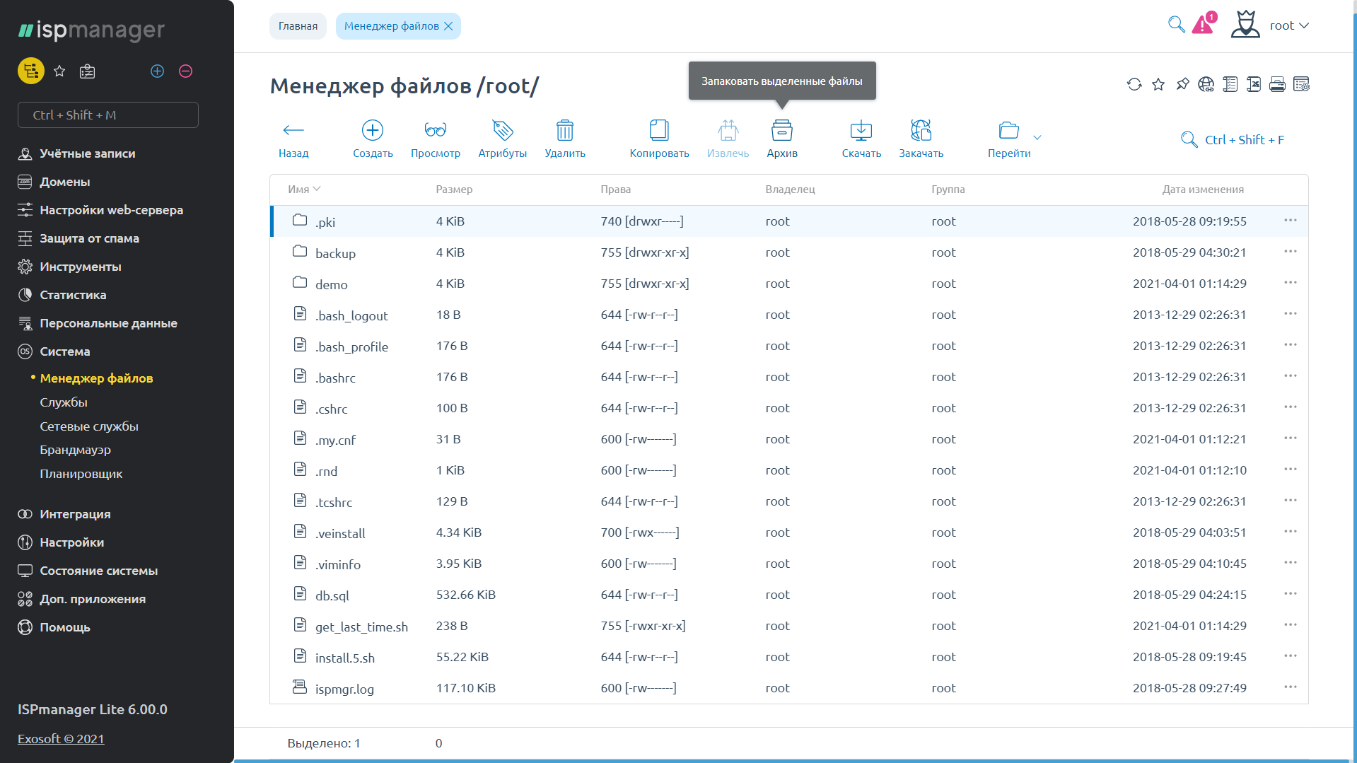The width and height of the screenshot is (1357, 763).
Task: Click the Download (Скачать) icon
Action: point(861,131)
